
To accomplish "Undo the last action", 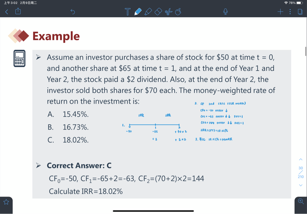I will tap(73, 12).
